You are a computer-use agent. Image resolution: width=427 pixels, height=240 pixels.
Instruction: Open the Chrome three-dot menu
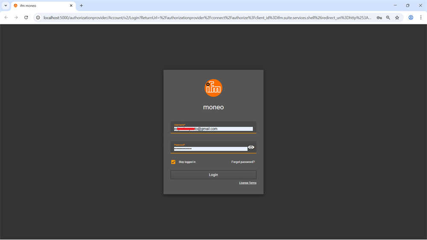tap(421, 18)
